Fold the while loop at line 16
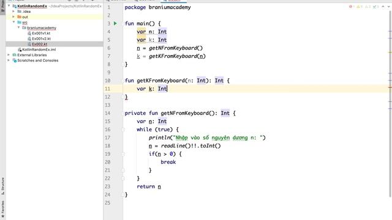This screenshot has width=392, height=220. [x=123, y=130]
